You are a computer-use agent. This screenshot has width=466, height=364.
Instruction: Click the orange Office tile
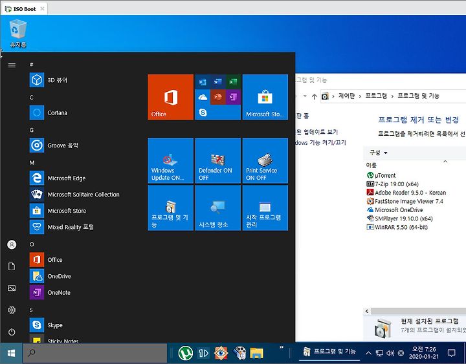pos(171,97)
